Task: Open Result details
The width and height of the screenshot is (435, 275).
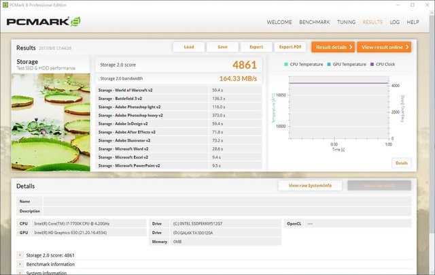Action: (x=333, y=47)
